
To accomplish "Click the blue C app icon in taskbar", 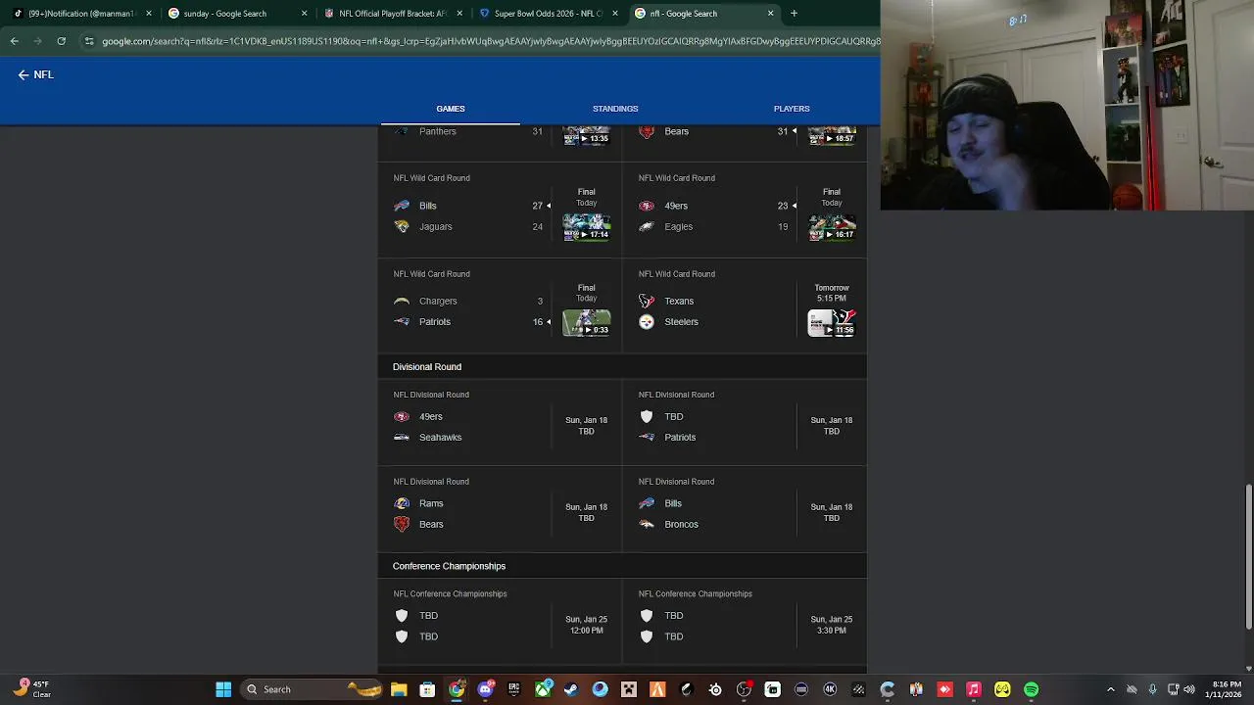I will click(888, 689).
